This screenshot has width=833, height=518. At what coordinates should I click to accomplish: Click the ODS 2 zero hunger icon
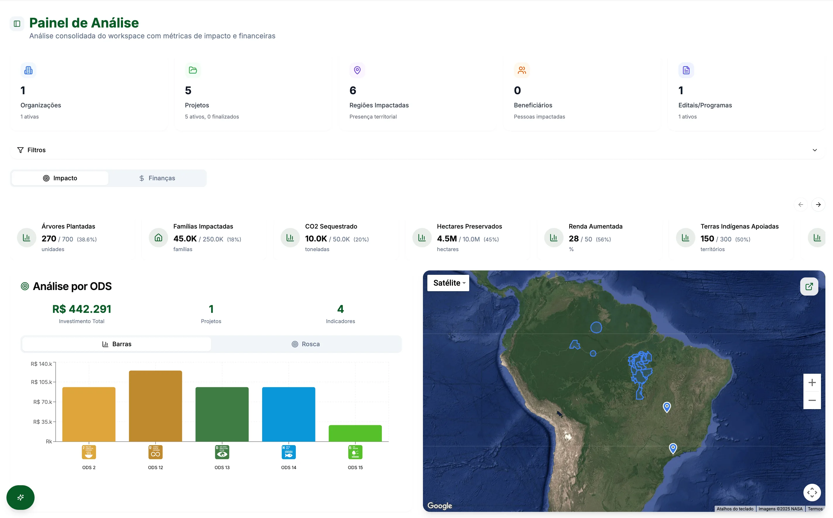pyautogui.click(x=89, y=452)
